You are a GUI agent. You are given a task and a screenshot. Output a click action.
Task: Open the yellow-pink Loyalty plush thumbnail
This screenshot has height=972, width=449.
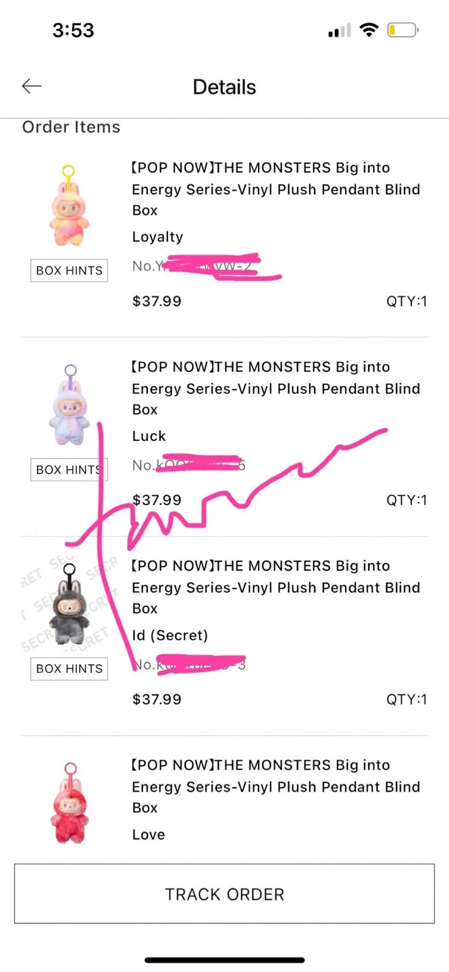click(69, 207)
